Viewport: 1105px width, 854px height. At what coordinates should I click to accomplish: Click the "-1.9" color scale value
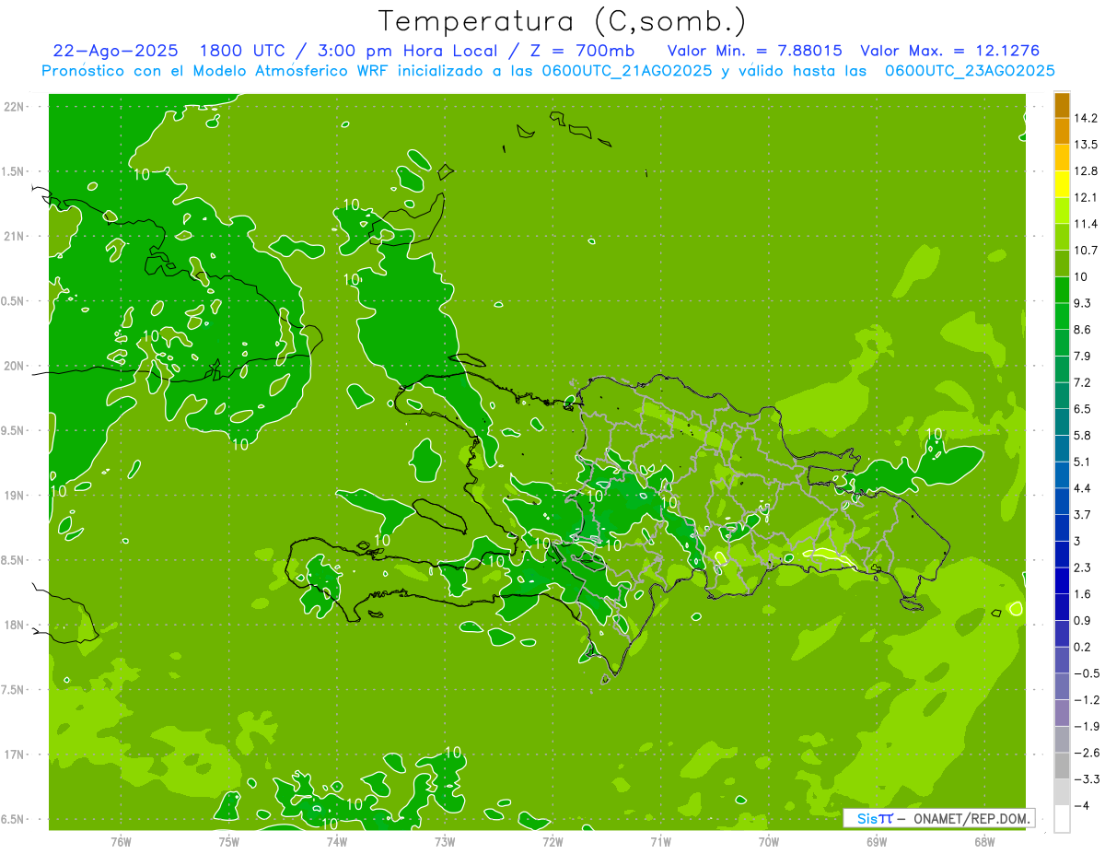[1087, 726]
